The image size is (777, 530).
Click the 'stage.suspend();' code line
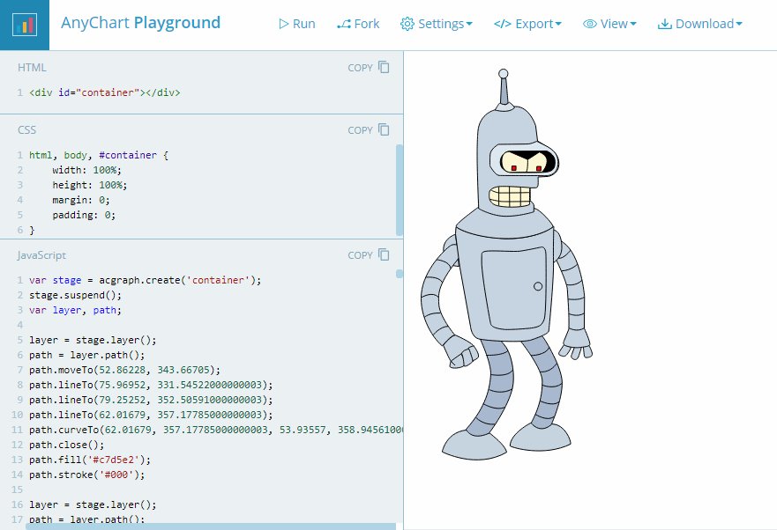click(75, 295)
